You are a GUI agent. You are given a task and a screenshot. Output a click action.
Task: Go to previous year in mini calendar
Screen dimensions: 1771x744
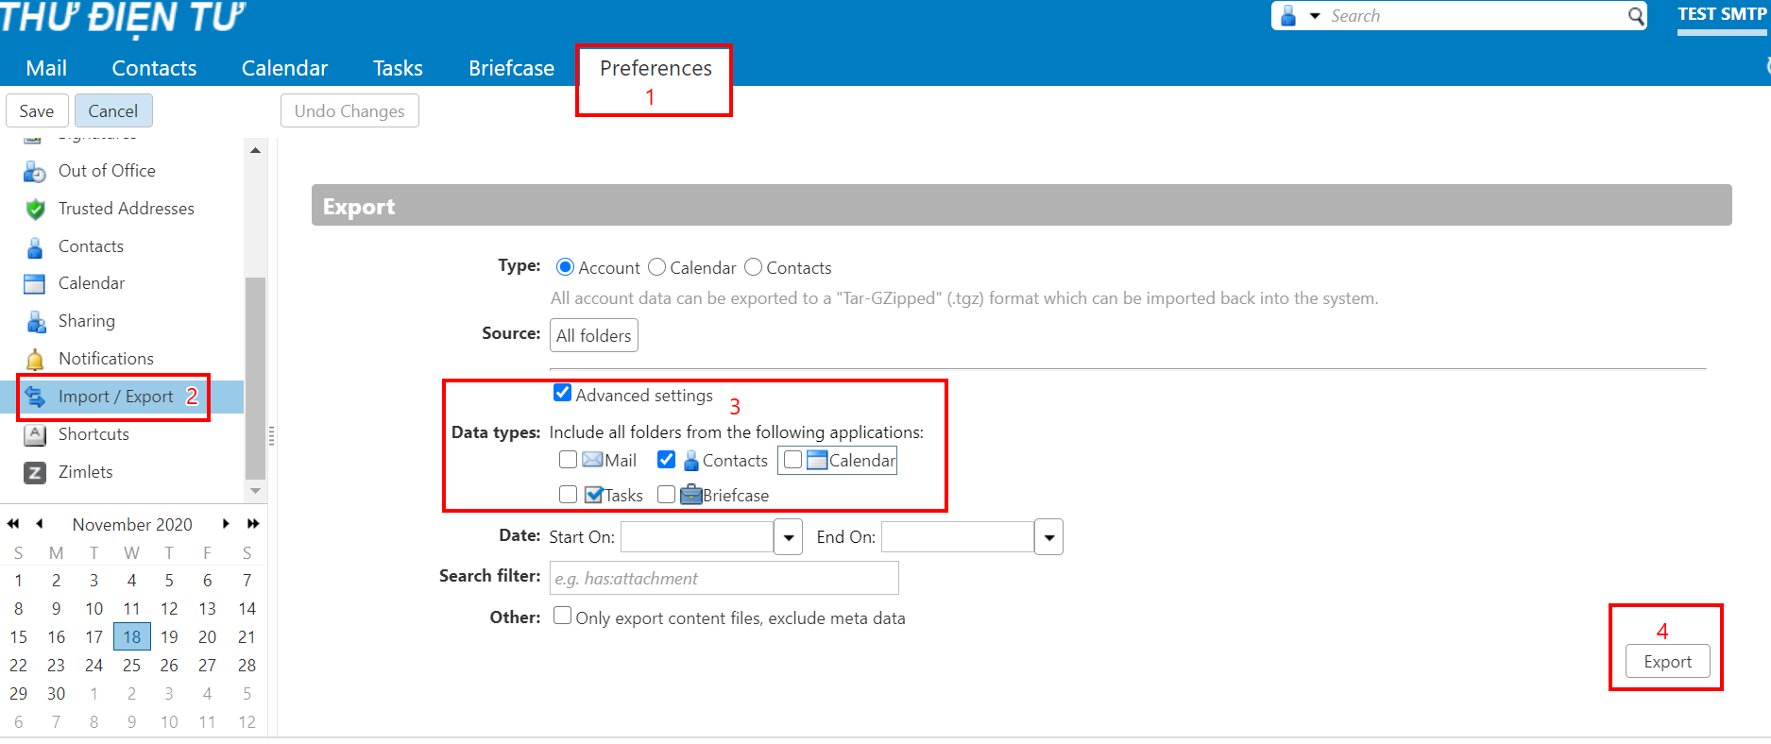[13, 524]
